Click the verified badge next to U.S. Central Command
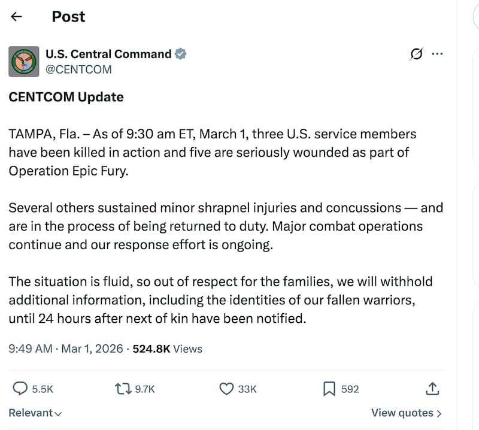Screen dimensions: 479x430 [x=180, y=53]
